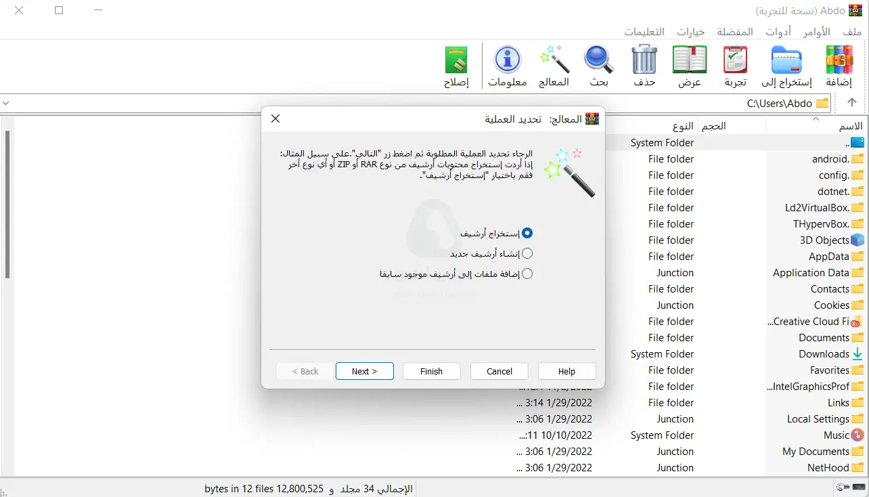Image resolution: width=869 pixels, height=497 pixels.
Task: Open the folder path dropdown next to C:\Users\Abdo
Action: point(822,103)
